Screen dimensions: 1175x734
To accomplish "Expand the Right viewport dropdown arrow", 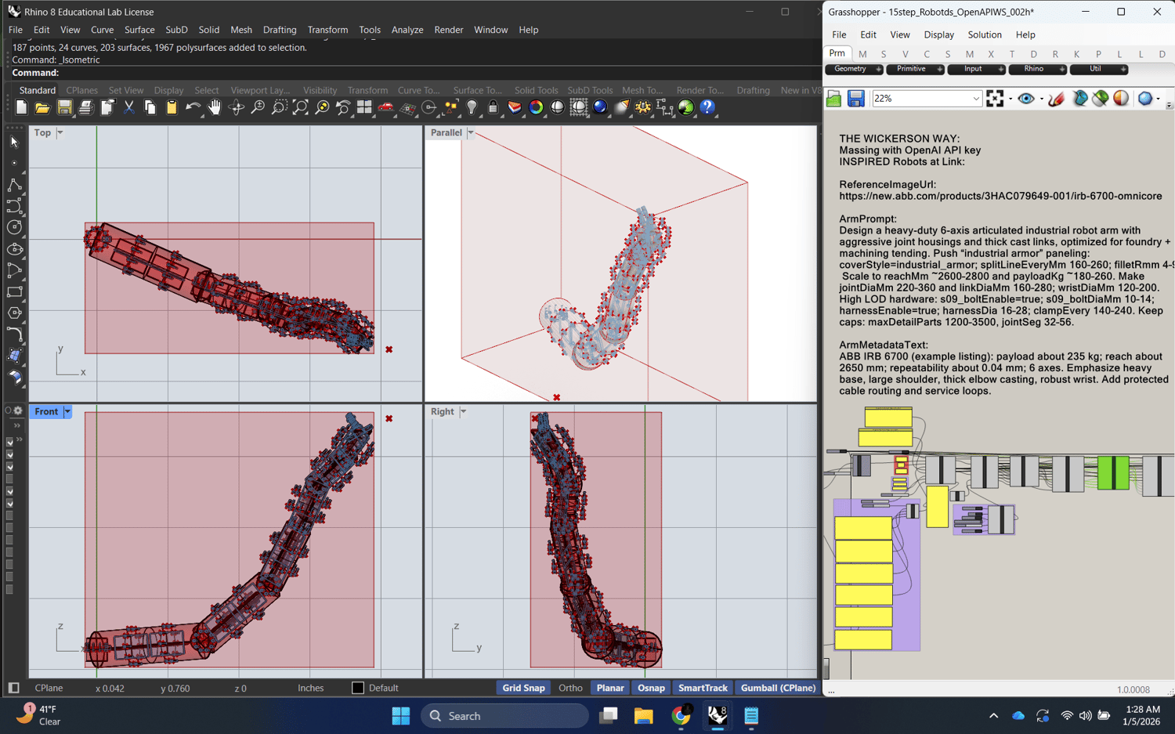I will coord(464,412).
